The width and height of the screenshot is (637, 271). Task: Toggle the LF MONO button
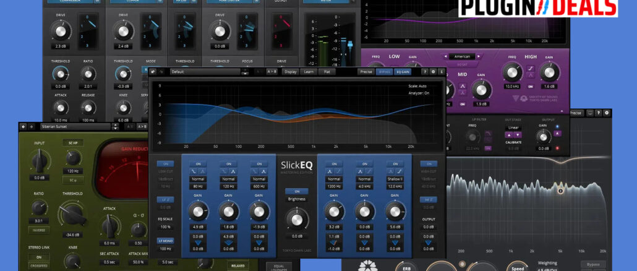[165, 241]
